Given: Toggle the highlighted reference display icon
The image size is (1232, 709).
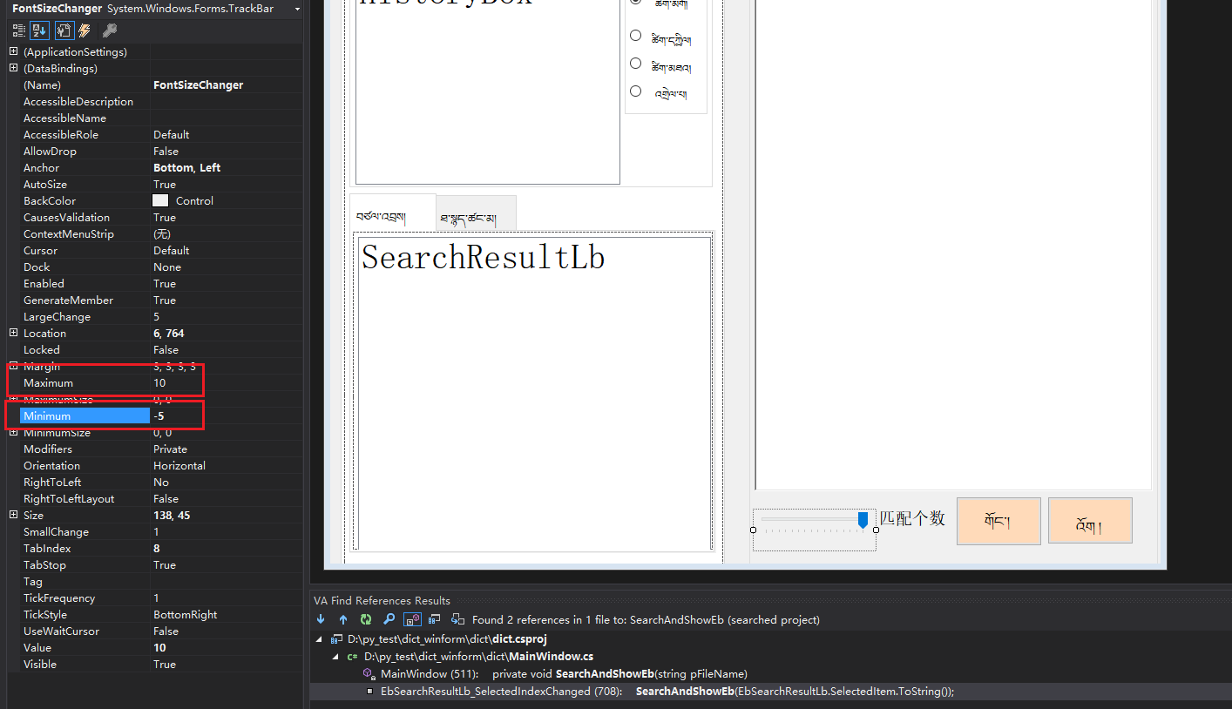Looking at the screenshot, I should point(412,619).
